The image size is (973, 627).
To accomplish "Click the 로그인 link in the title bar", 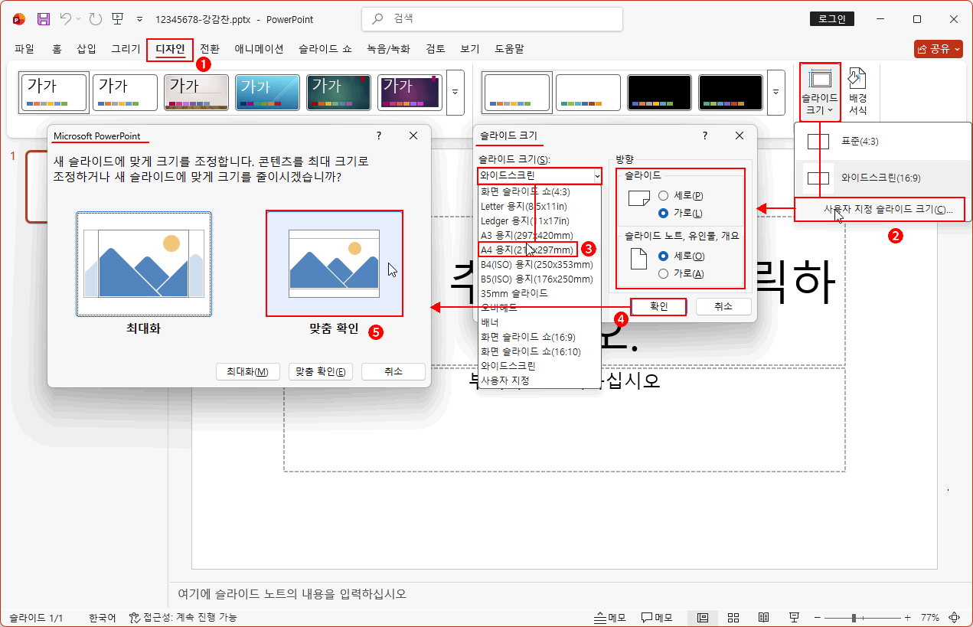I will (x=831, y=18).
